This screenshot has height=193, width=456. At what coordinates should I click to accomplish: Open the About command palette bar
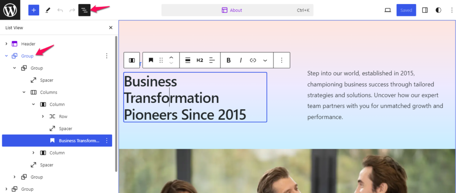pos(237,10)
